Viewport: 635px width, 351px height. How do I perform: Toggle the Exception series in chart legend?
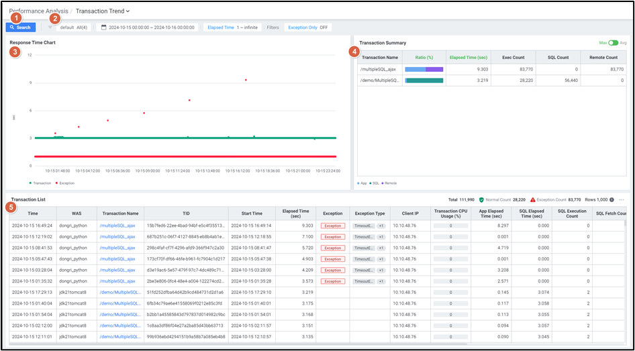coord(66,183)
